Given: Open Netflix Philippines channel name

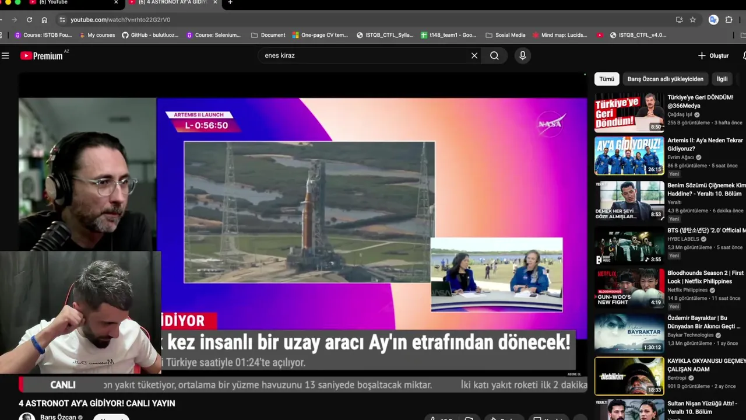Looking at the screenshot, I should click(688, 290).
